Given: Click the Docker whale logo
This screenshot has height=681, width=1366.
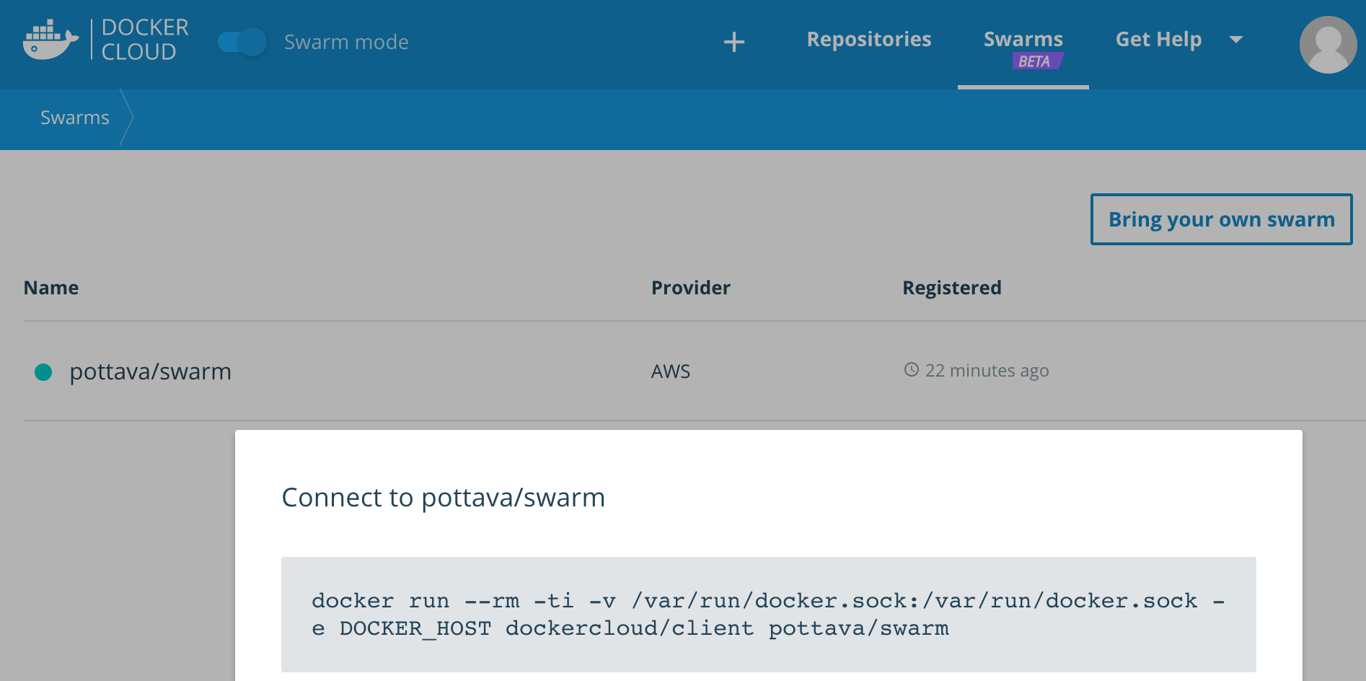Looking at the screenshot, I should [x=50, y=40].
